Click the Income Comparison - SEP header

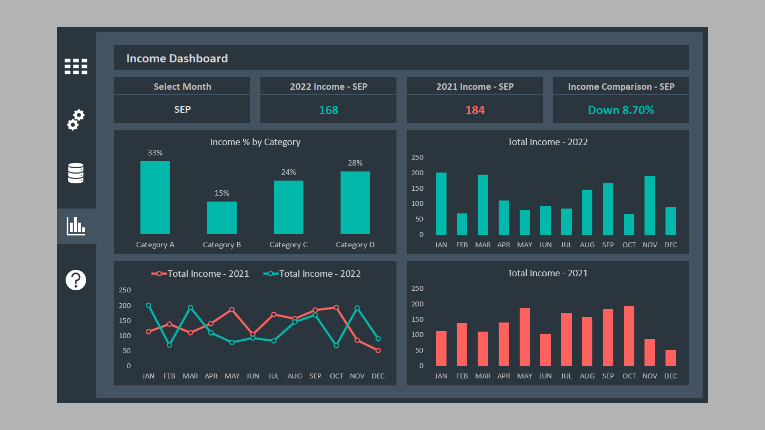coord(621,87)
